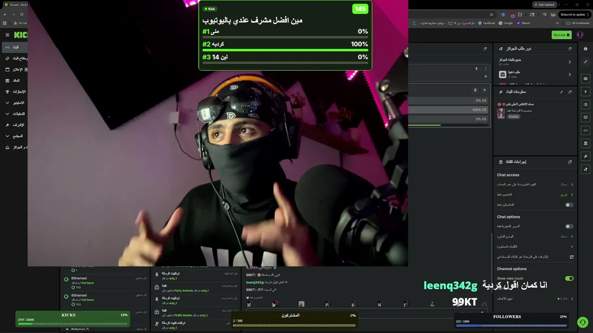Open the Google bookmark
Image resolution: width=593 pixels, height=333 pixels.
click(x=506, y=23)
